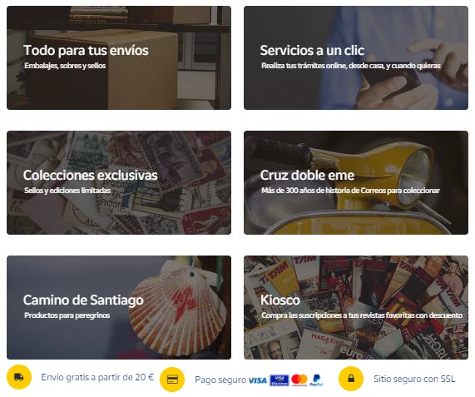This screenshot has width=475, height=397.
Task: Click the Visa Electron logo
Action: (280, 380)
